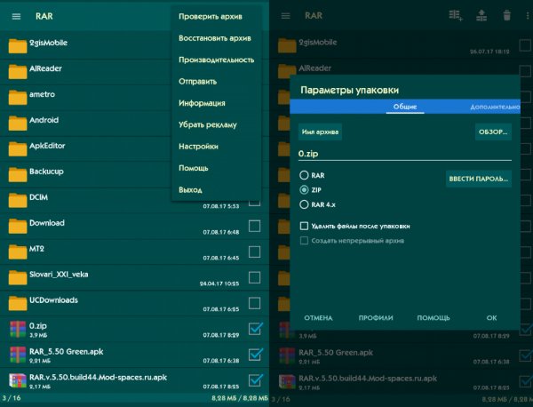The image size is (533, 407).
Task: Tap 'RAR.v.5.50.build44.Mod-spaces.ru.apk' name on left
Action: 98,378
